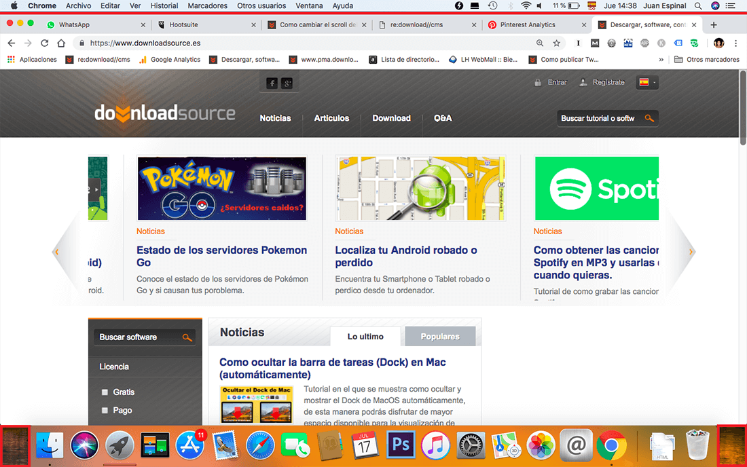Open the Articulos nav link
Viewport: 747px width, 467px height.
coord(331,118)
